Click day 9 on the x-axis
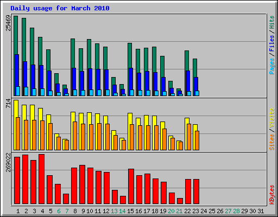278x217 pixels. coord(83,211)
